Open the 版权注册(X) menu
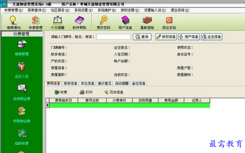 [x=130, y=10]
